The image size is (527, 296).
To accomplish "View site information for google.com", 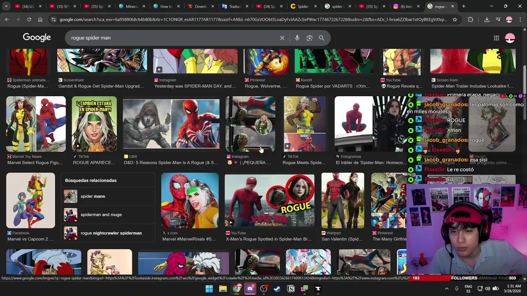I will [53, 19].
